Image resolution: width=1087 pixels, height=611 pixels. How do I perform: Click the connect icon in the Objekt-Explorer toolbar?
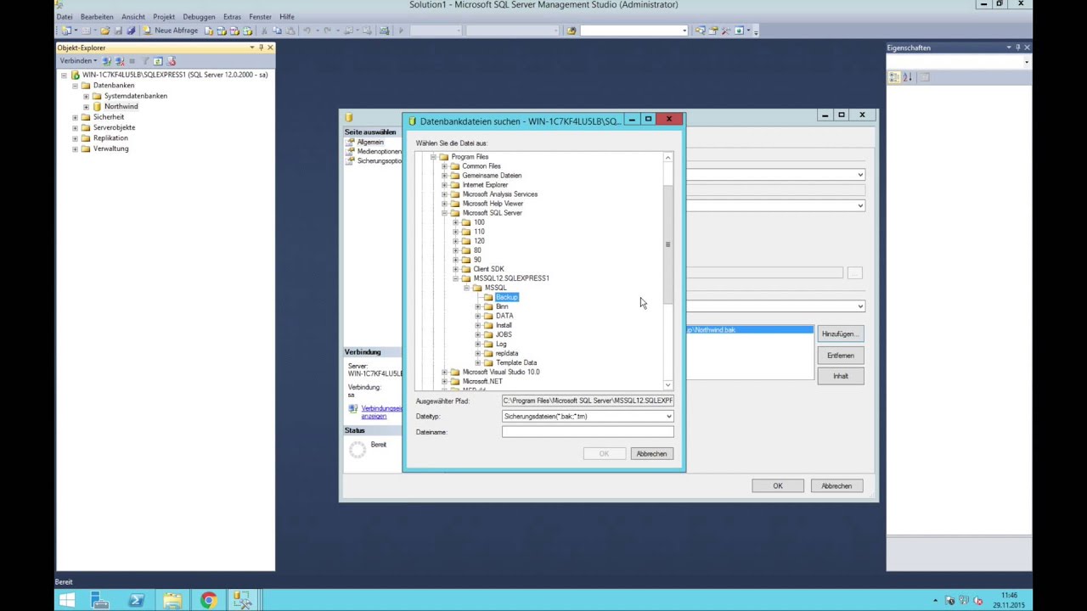click(x=107, y=61)
